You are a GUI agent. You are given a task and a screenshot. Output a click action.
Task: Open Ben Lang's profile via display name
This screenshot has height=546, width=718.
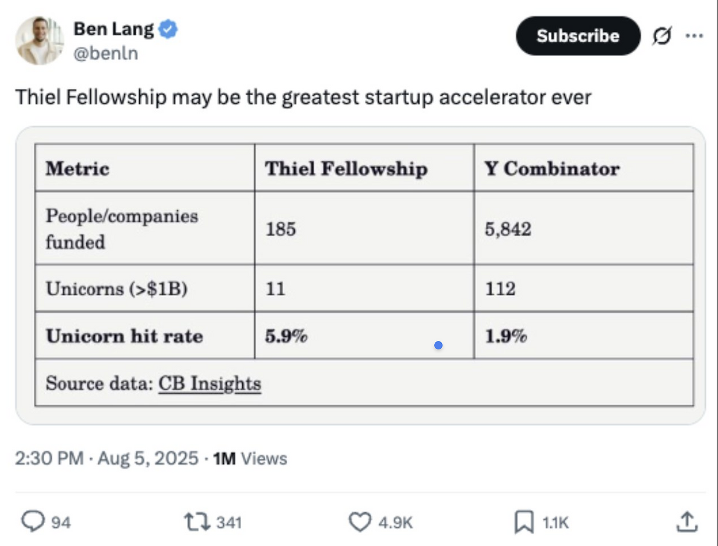pos(113,29)
